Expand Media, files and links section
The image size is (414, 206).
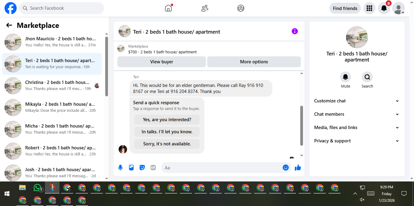[x=357, y=128]
